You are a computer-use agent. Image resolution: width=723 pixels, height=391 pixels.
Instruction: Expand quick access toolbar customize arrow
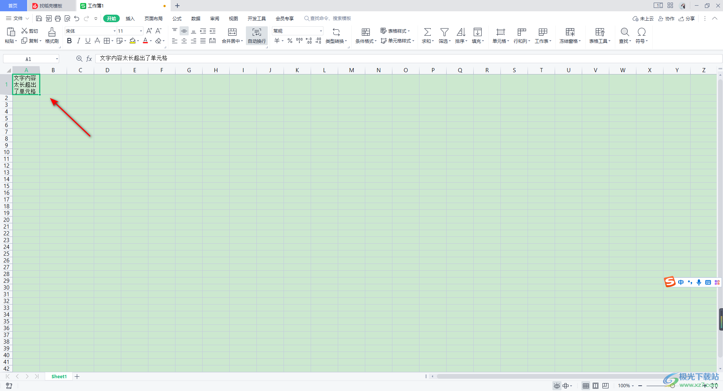(96, 18)
